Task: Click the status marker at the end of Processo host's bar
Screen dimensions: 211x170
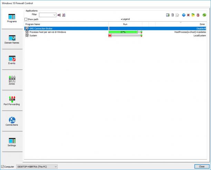Action: (x=141, y=32)
